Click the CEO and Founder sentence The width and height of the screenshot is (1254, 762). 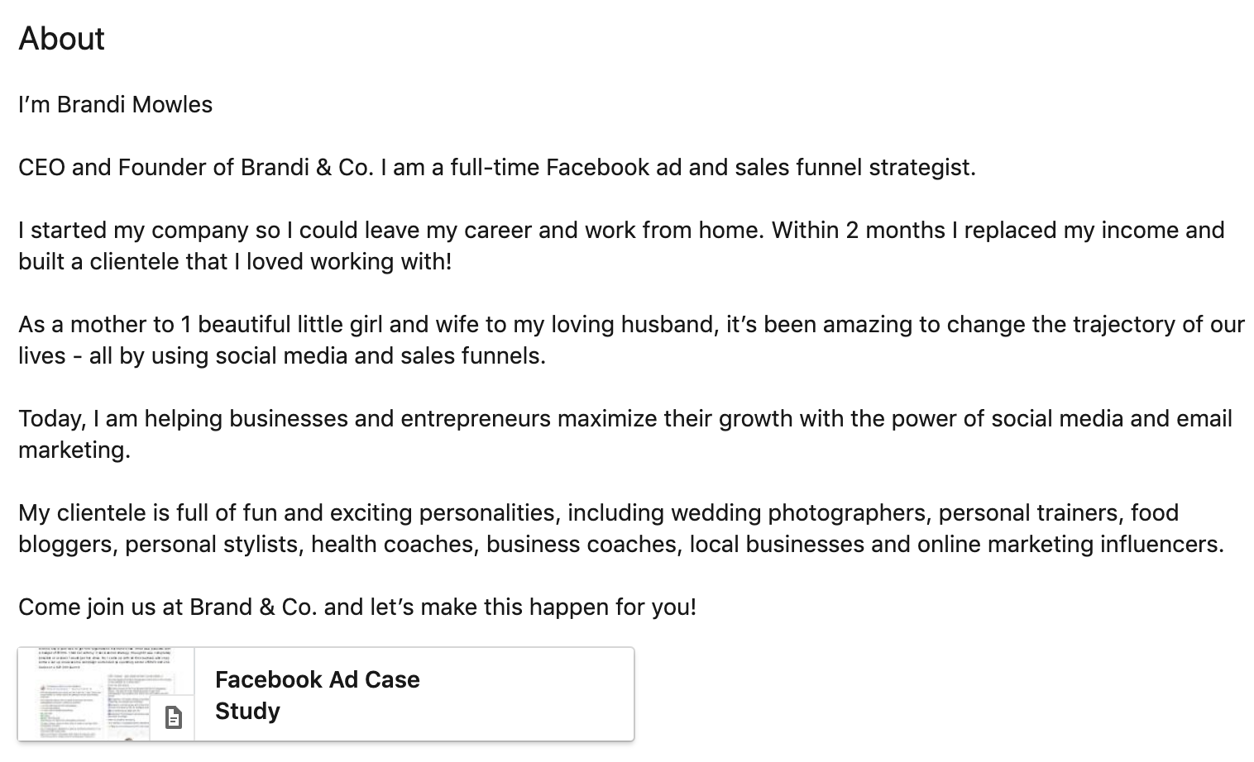point(497,167)
